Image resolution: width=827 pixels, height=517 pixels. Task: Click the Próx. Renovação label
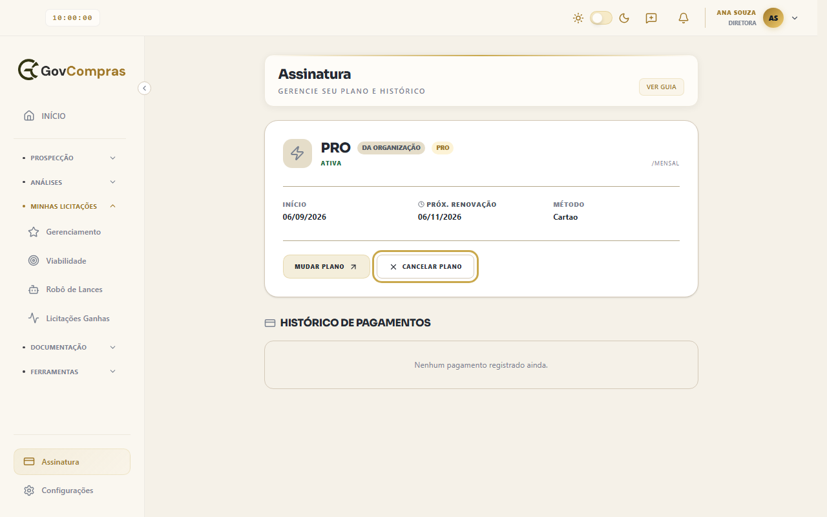[457, 204]
